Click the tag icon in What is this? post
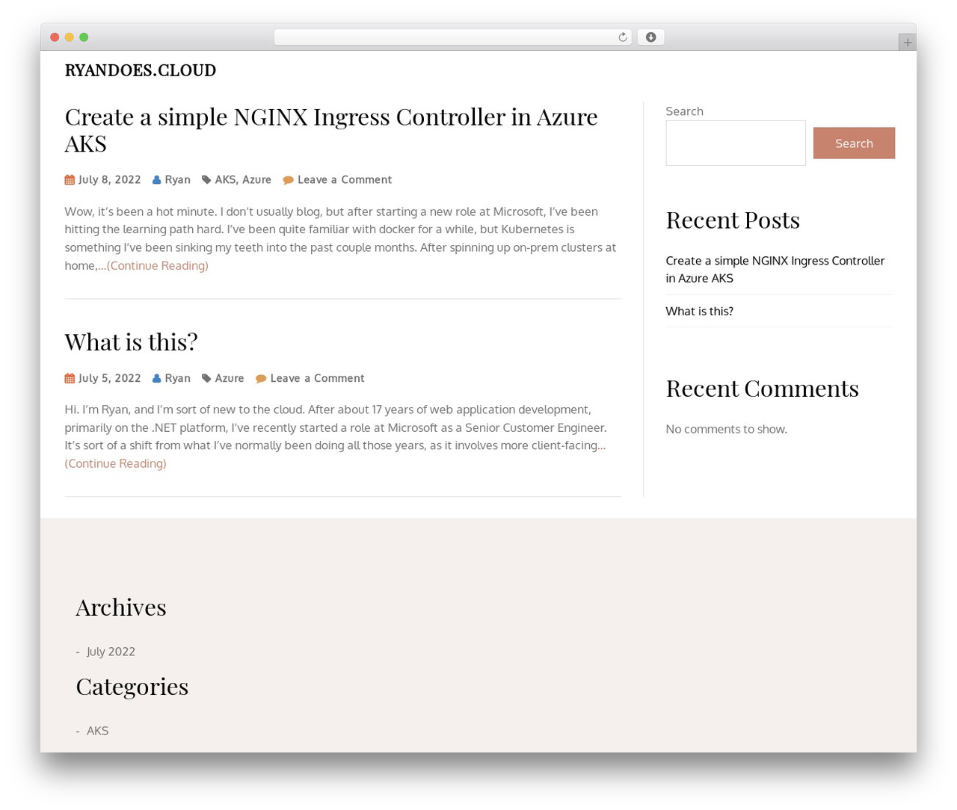 [206, 378]
